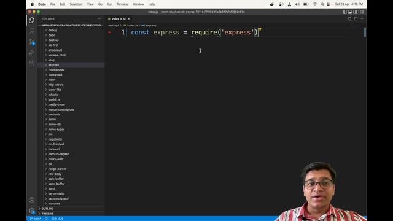The width and height of the screenshot is (393, 221).
Task: Open the battery status in menu bar
Action: pyautogui.click(x=306, y=4)
